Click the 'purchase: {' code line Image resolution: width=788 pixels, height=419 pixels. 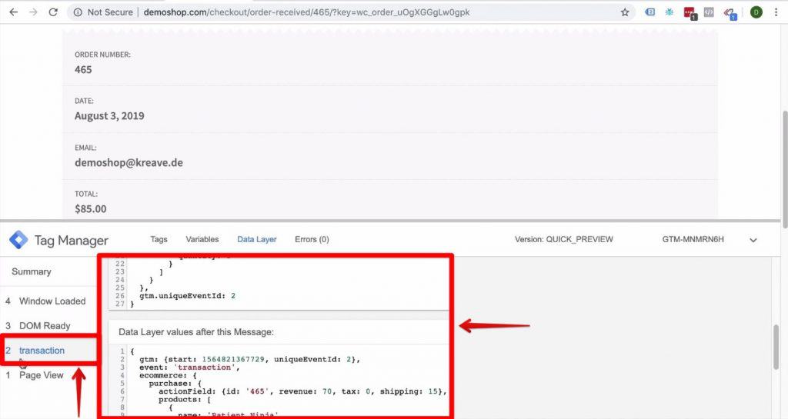point(174,384)
